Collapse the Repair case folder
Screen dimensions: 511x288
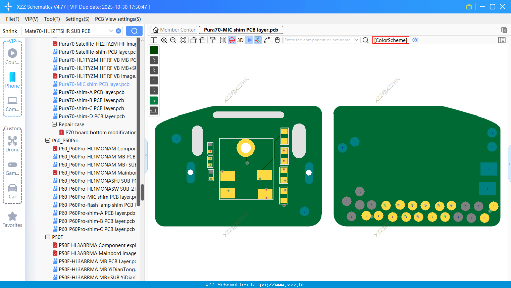[54, 124]
